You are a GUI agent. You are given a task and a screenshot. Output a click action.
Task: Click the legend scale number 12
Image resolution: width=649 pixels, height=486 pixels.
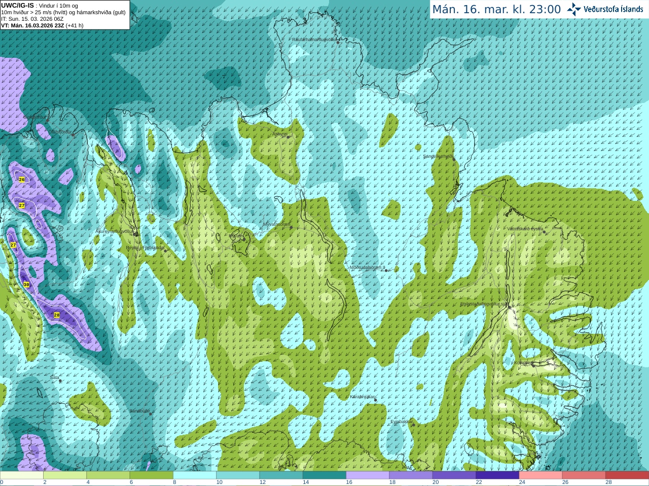point(263,482)
